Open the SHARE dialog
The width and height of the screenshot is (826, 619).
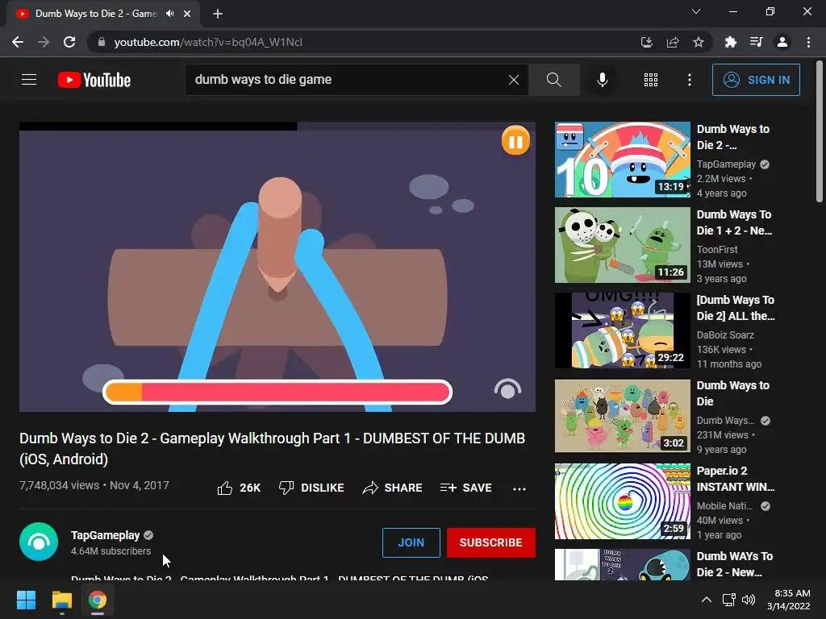pos(393,488)
